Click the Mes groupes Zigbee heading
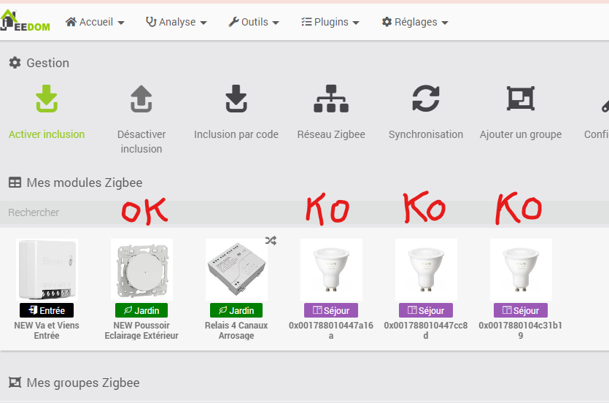The width and height of the screenshot is (609, 403). [x=83, y=383]
